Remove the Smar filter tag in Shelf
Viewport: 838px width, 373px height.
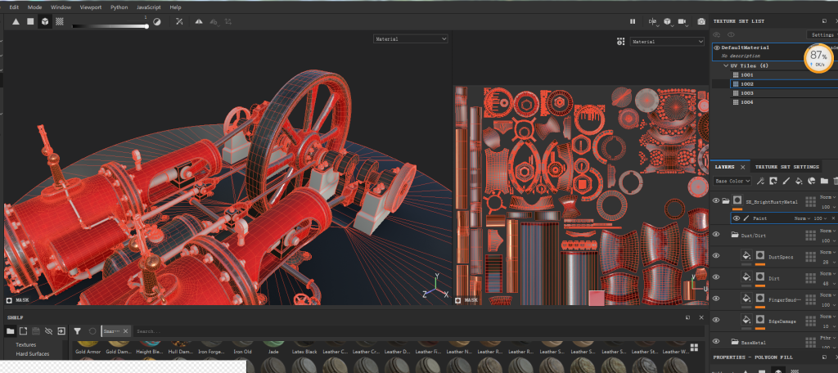click(x=125, y=331)
